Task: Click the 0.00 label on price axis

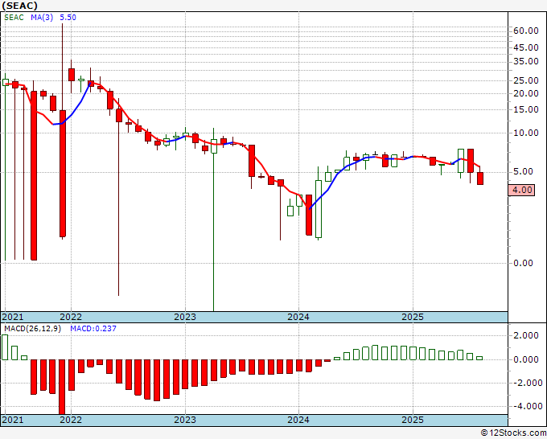Action: (x=524, y=263)
